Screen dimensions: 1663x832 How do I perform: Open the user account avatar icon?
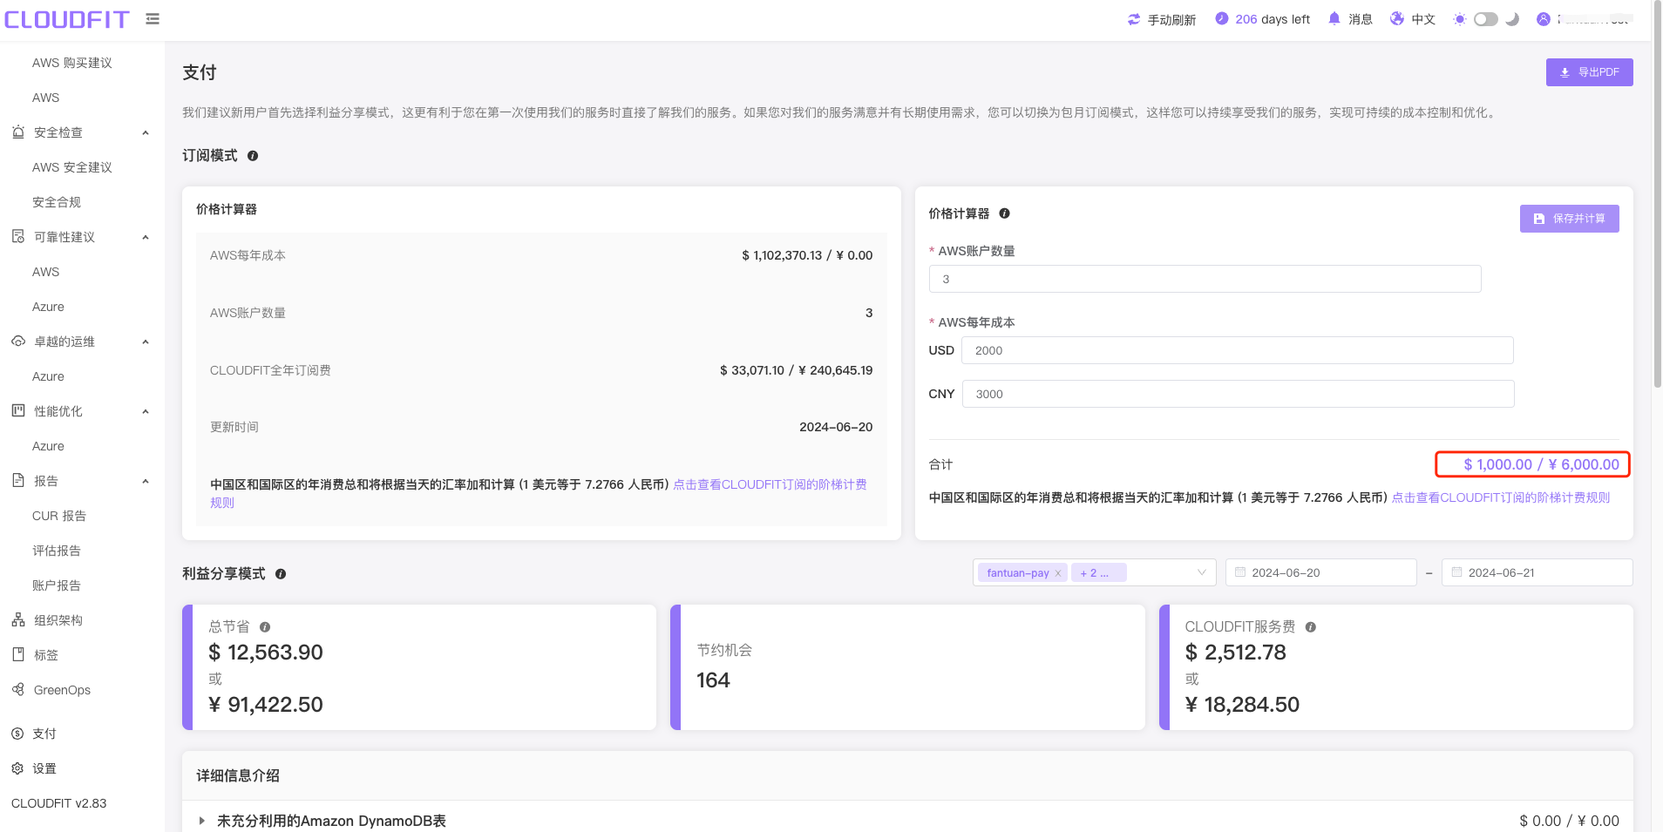1544,18
